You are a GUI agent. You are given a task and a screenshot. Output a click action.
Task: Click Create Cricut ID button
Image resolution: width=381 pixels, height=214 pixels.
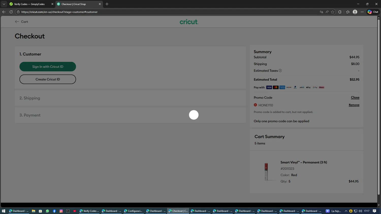pyautogui.click(x=48, y=79)
